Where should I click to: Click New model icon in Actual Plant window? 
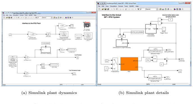pos(99,9)
